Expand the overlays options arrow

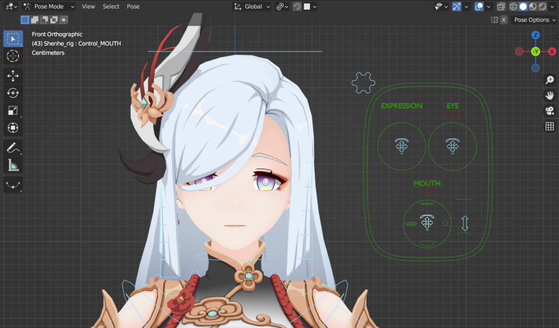(x=488, y=7)
